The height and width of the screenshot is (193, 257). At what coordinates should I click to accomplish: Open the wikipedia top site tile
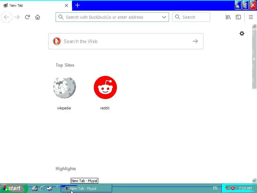(64, 87)
